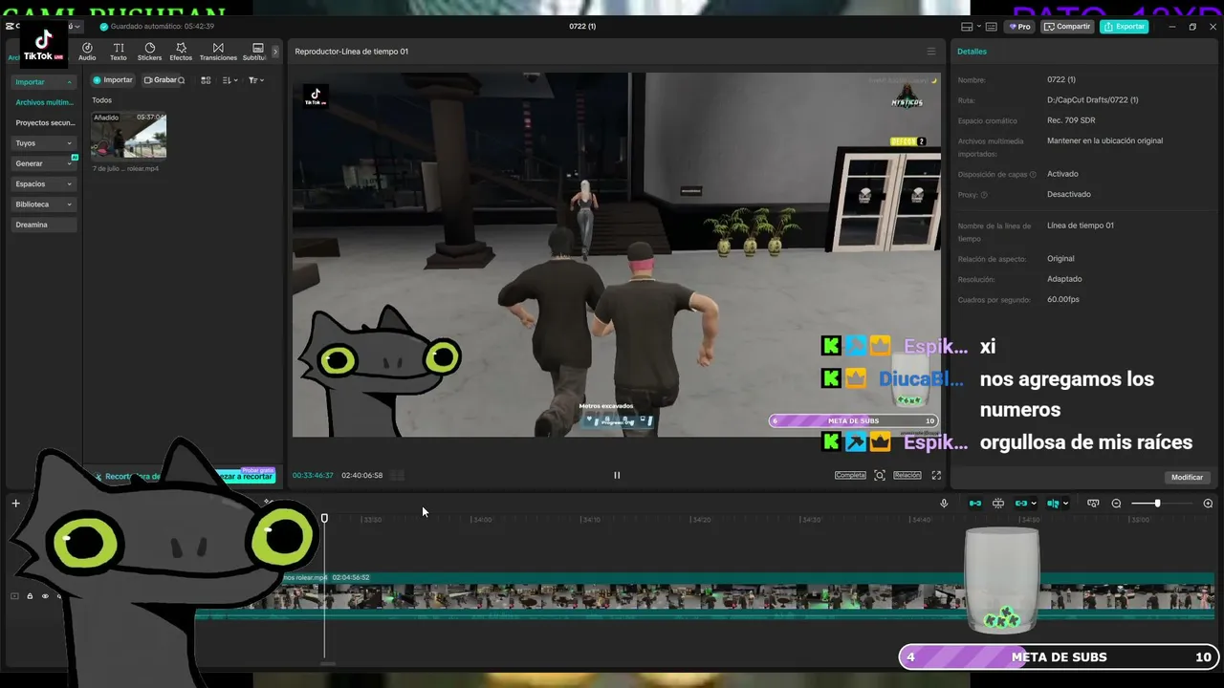Click the preview zoom scan icon

pos(880,475)
